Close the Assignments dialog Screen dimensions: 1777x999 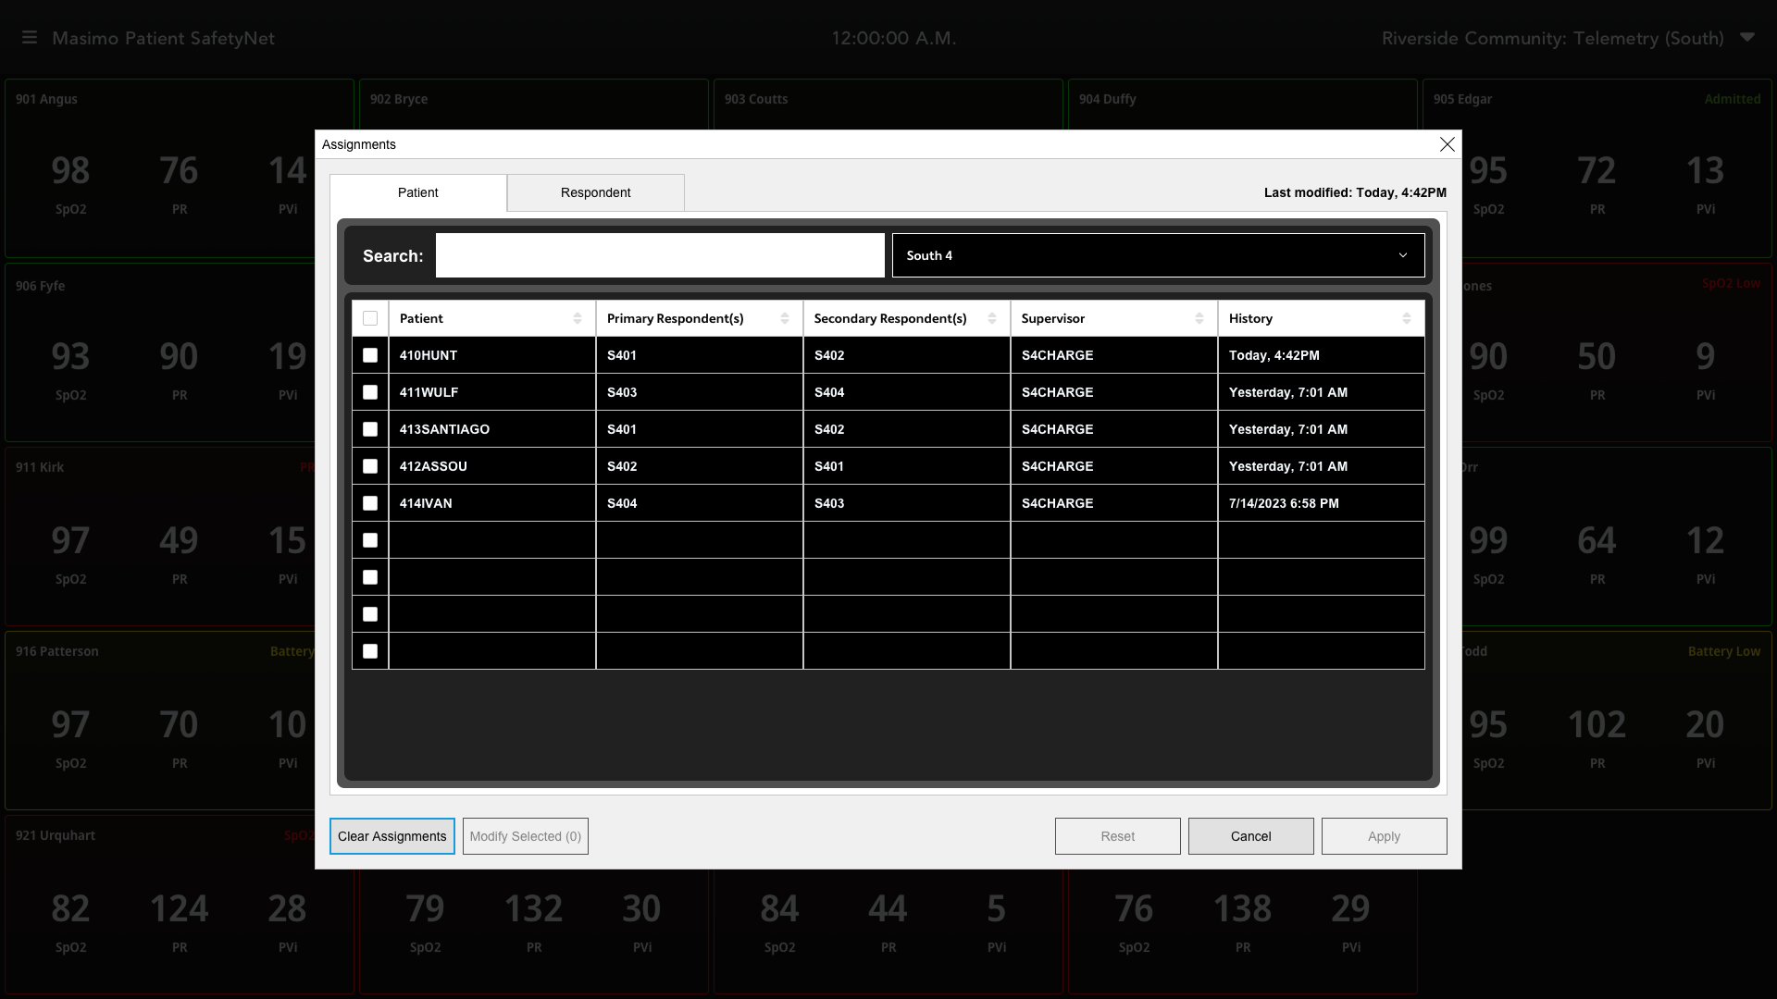click(1447, 144)
